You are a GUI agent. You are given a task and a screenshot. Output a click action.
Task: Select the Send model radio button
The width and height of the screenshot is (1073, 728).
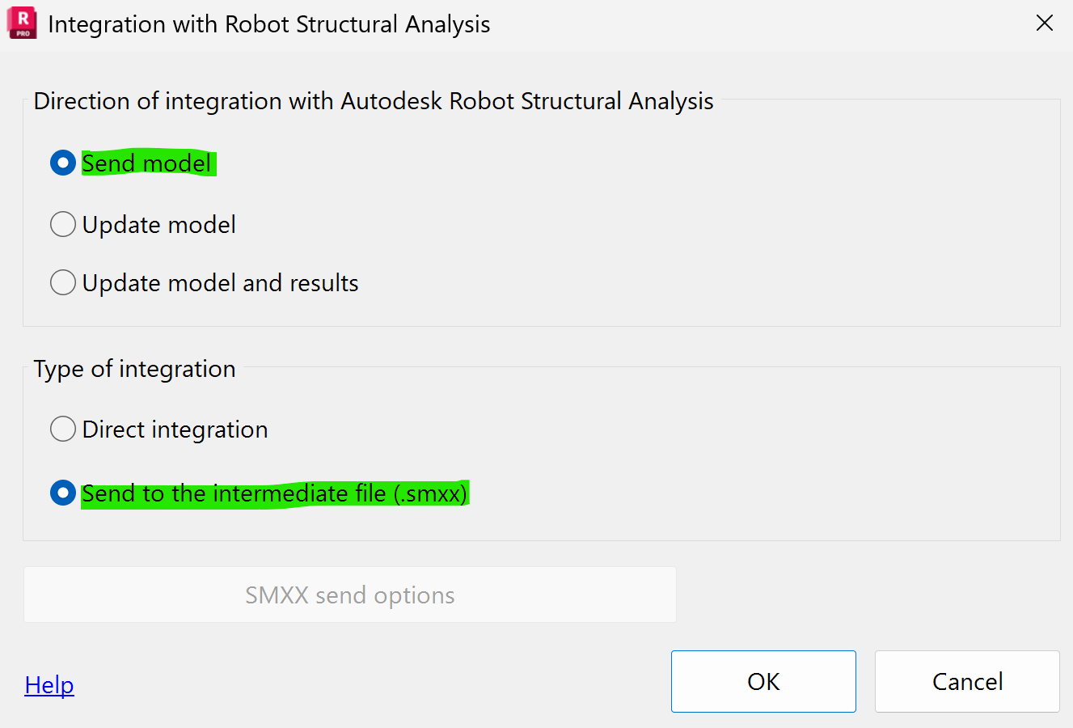pos(62,163)
